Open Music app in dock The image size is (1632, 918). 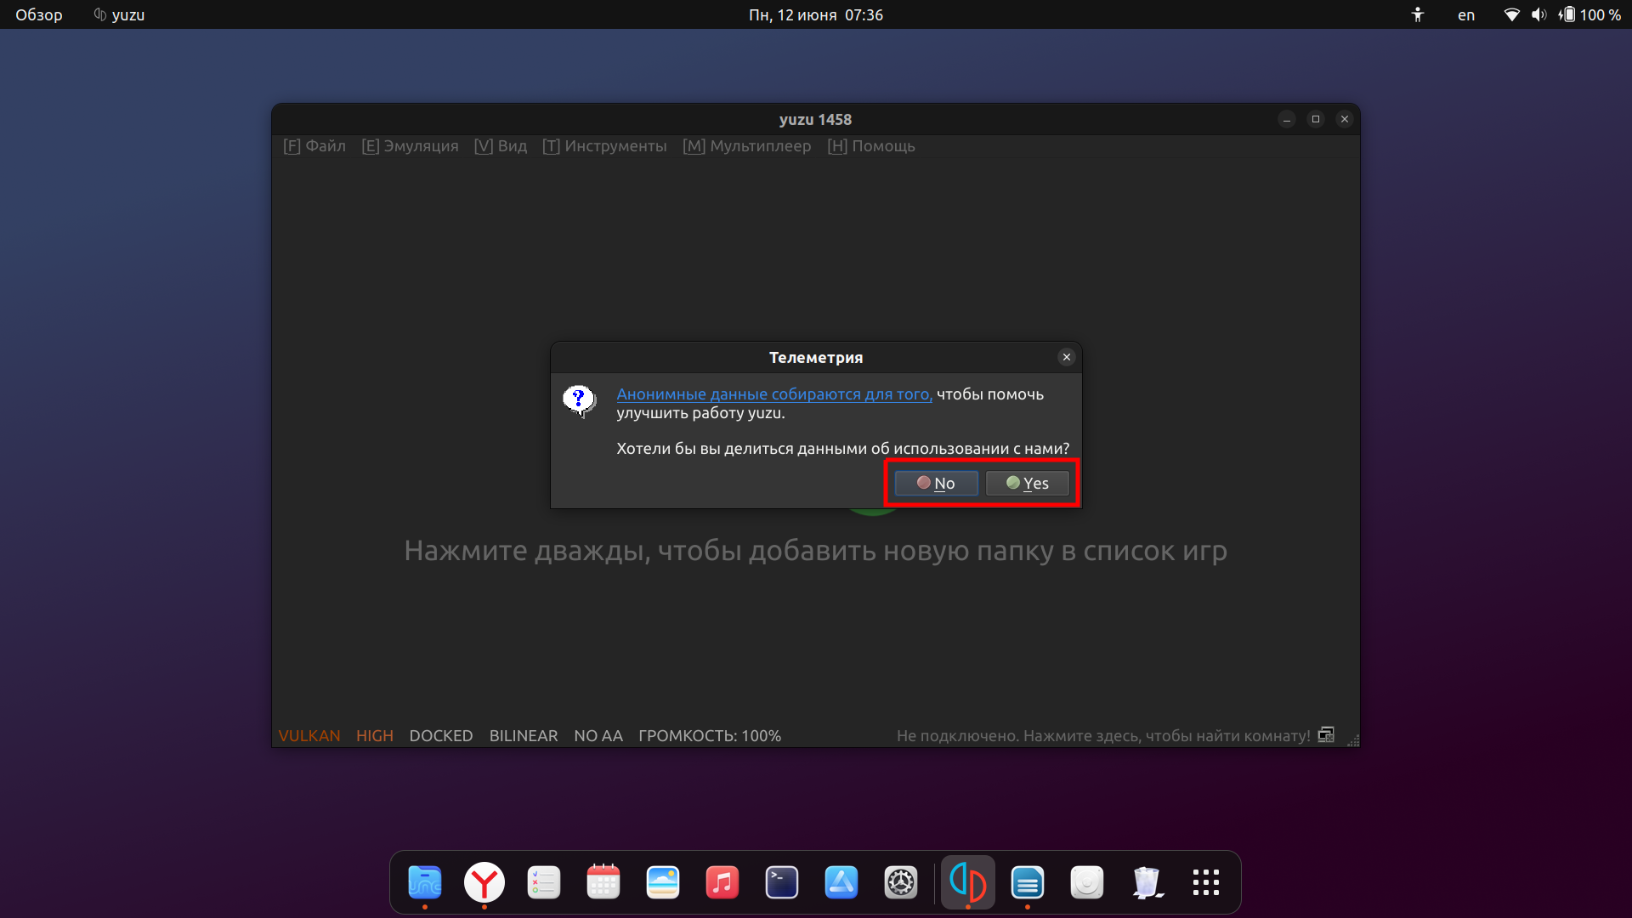[722, 882]
